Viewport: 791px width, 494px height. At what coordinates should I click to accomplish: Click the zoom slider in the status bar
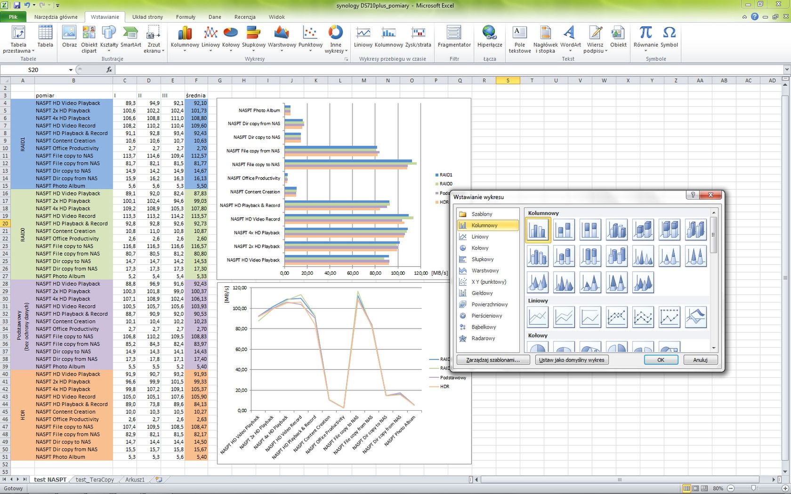(x=754, y=488)
